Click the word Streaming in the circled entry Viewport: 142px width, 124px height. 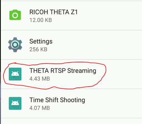tap(82, 71)
